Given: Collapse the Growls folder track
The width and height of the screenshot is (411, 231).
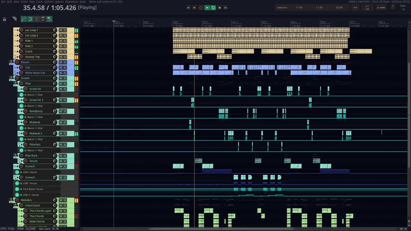Looking at the screenshot, I should tap(11, 77).
